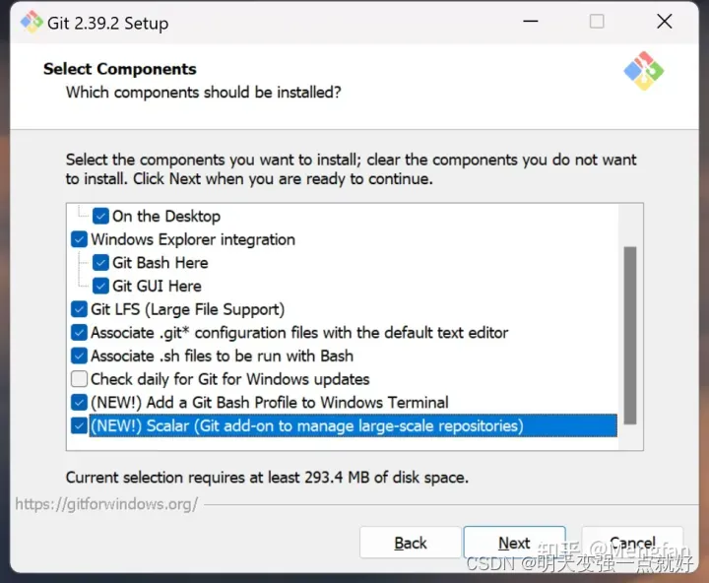Toggle Add a Git Bash Profile to Windows Terminal

pyautogui.click(x=79, y=403)
